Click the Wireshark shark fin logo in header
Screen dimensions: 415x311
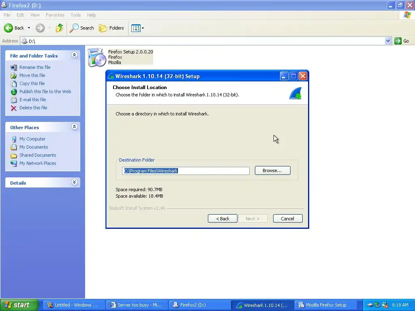click(x=295, y=93)
